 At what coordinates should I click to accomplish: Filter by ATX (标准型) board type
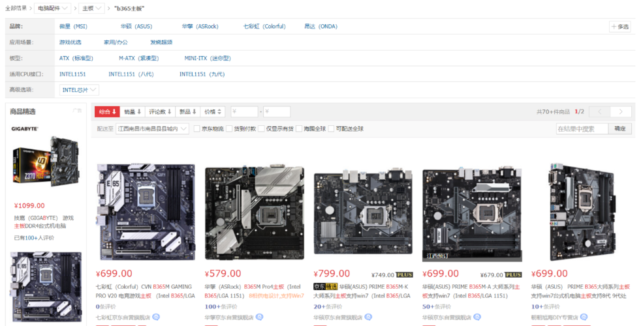click(x=76, y=58)
